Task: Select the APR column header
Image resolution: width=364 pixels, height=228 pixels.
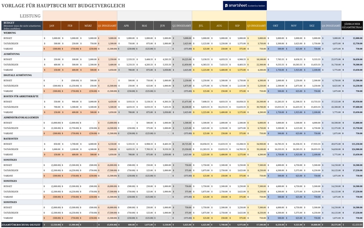Action: pos(126,26)
